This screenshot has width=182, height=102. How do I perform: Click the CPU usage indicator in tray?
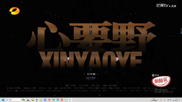tap(154, 100)
